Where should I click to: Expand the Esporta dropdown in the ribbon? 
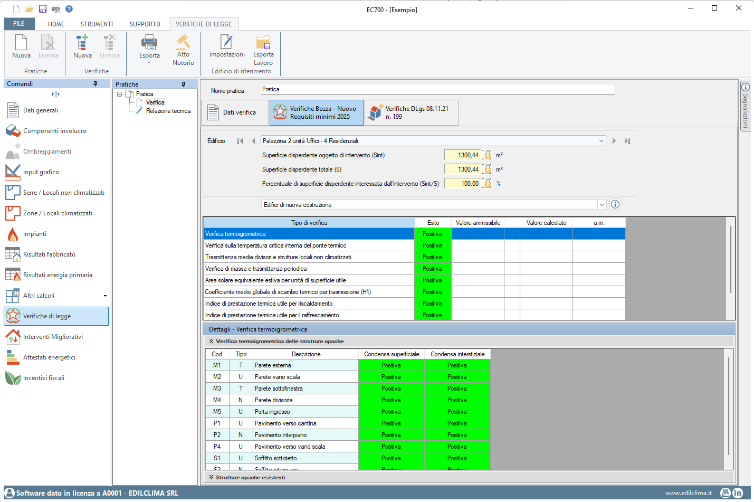pyautogui.click(x=149, y=63)
